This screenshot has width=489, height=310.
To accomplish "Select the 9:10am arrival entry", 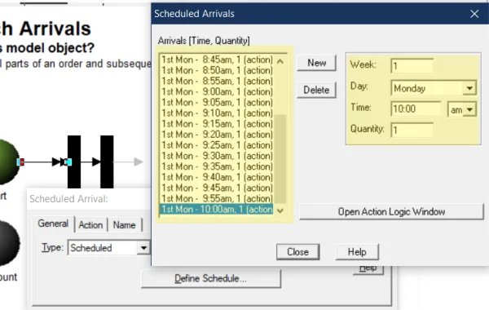I will (x=217, y=113).
